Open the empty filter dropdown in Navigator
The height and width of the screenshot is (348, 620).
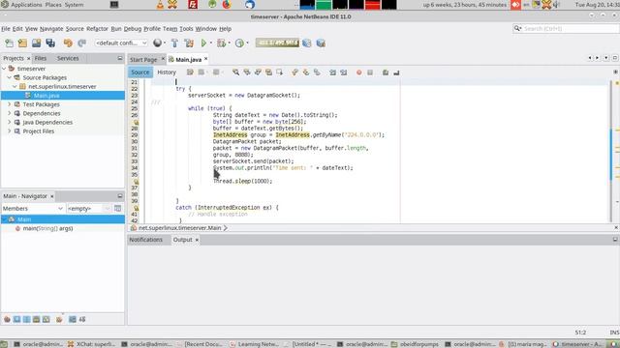89,209
